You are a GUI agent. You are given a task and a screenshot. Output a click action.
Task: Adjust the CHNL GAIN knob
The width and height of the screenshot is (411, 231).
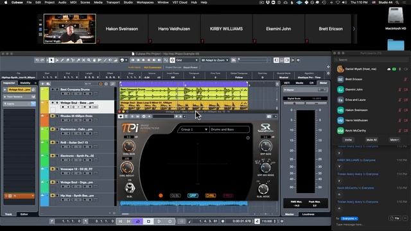coord(128,146)
